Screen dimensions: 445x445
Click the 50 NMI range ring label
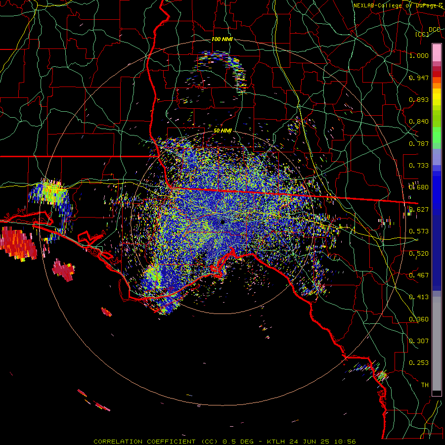(222, 131)
